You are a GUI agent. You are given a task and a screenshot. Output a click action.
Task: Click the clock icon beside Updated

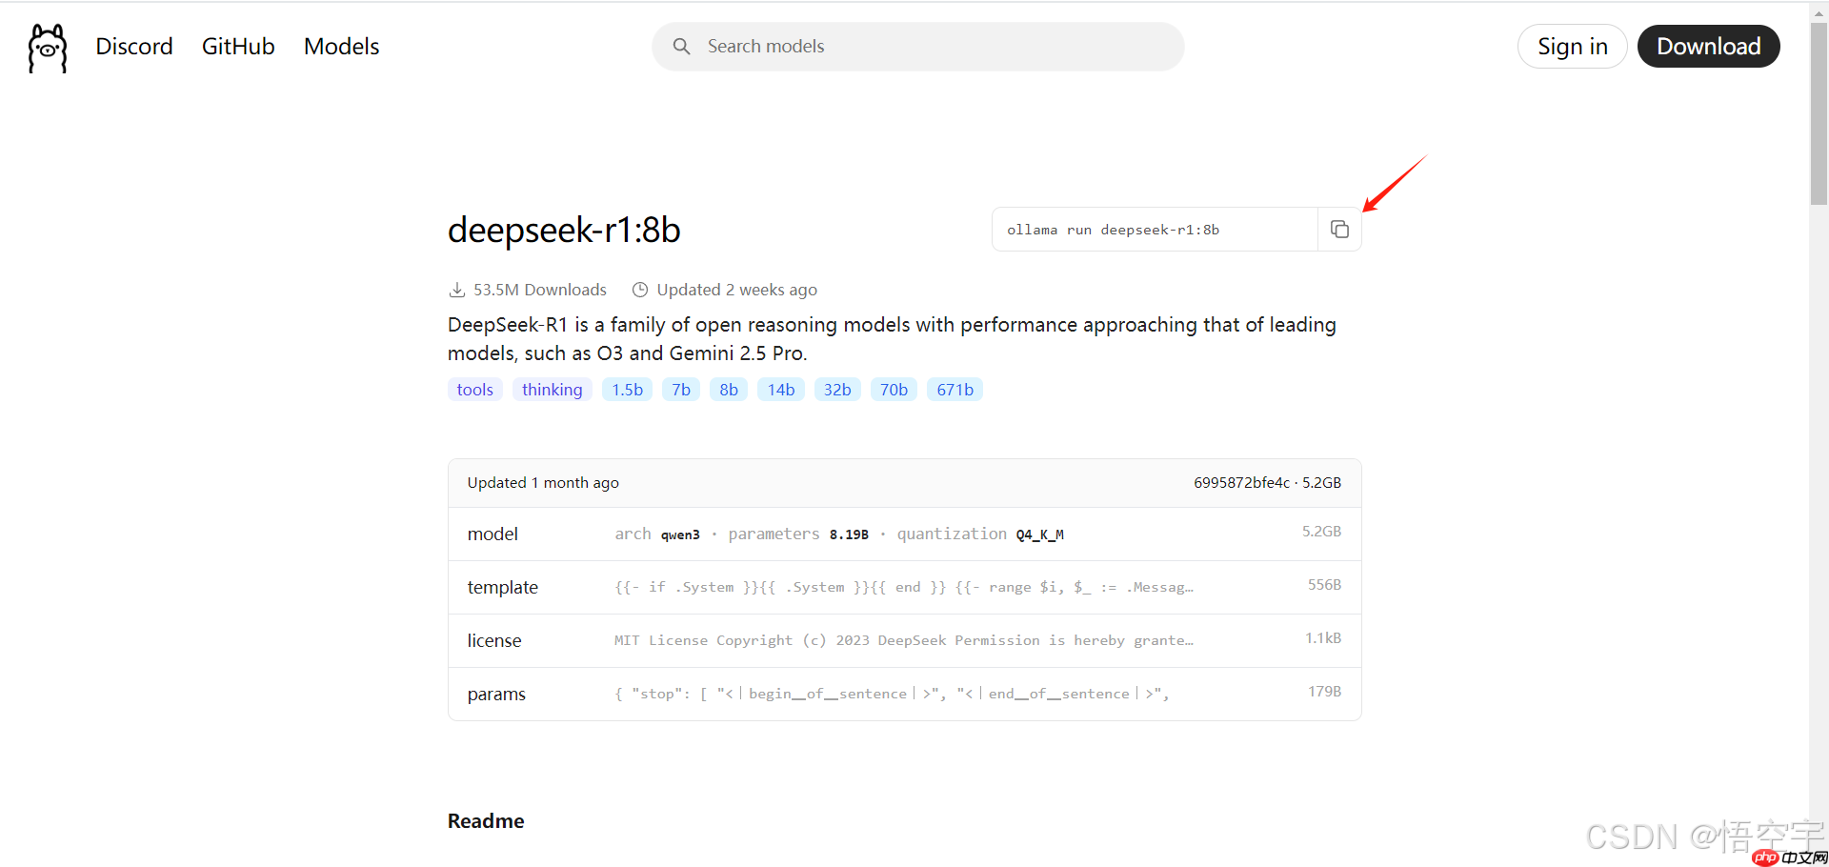pyautogui.click(x=640, y=290)
